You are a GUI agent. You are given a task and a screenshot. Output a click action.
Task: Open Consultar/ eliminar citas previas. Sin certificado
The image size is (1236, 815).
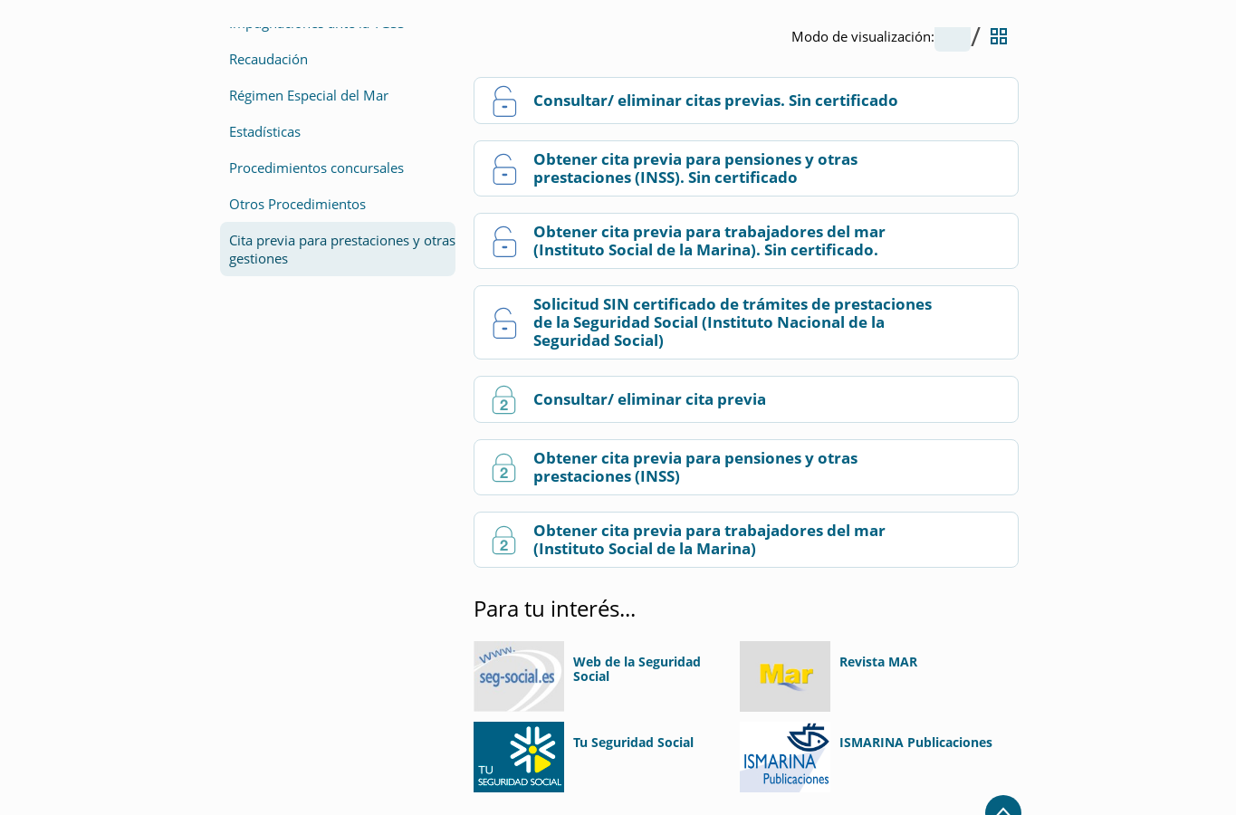click(715, 101)
